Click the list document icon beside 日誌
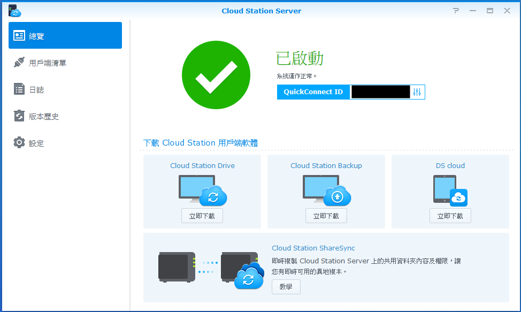Image resolution: width=521 pixels, height=312 pixels. [x=19, y=89]
